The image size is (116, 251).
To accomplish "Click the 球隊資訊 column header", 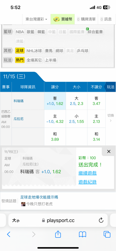I will point(28,87).
